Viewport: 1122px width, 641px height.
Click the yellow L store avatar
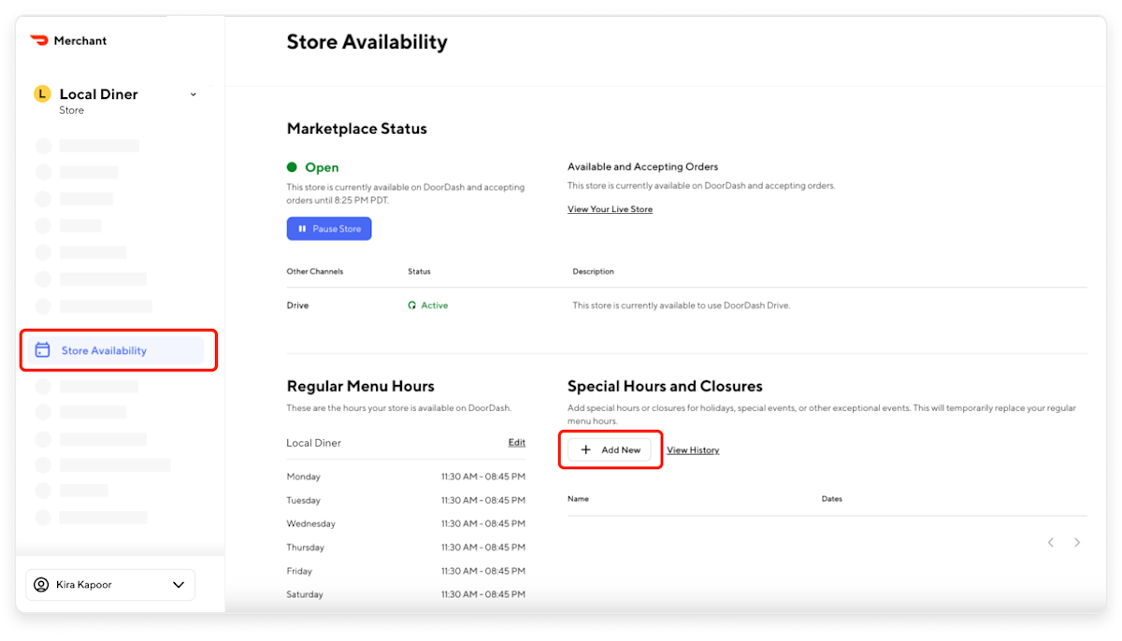tap(42, 93)
